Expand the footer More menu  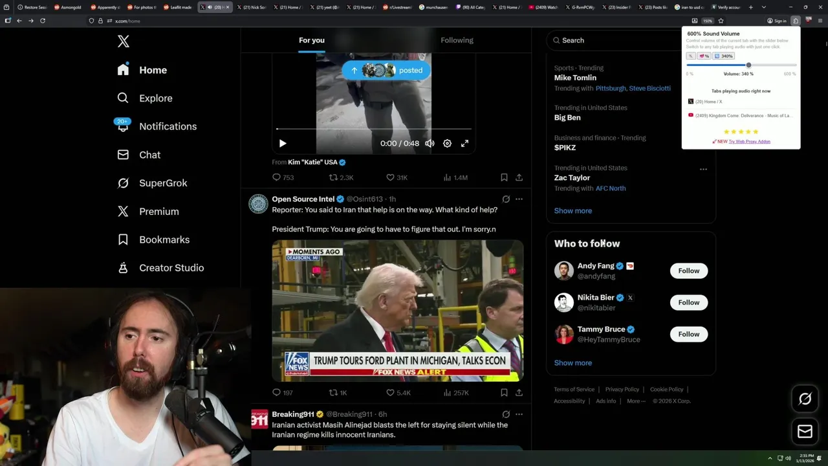pos(636,401)
